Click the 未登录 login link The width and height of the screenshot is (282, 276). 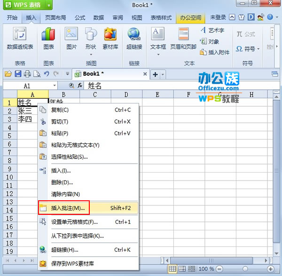[218, 17]
